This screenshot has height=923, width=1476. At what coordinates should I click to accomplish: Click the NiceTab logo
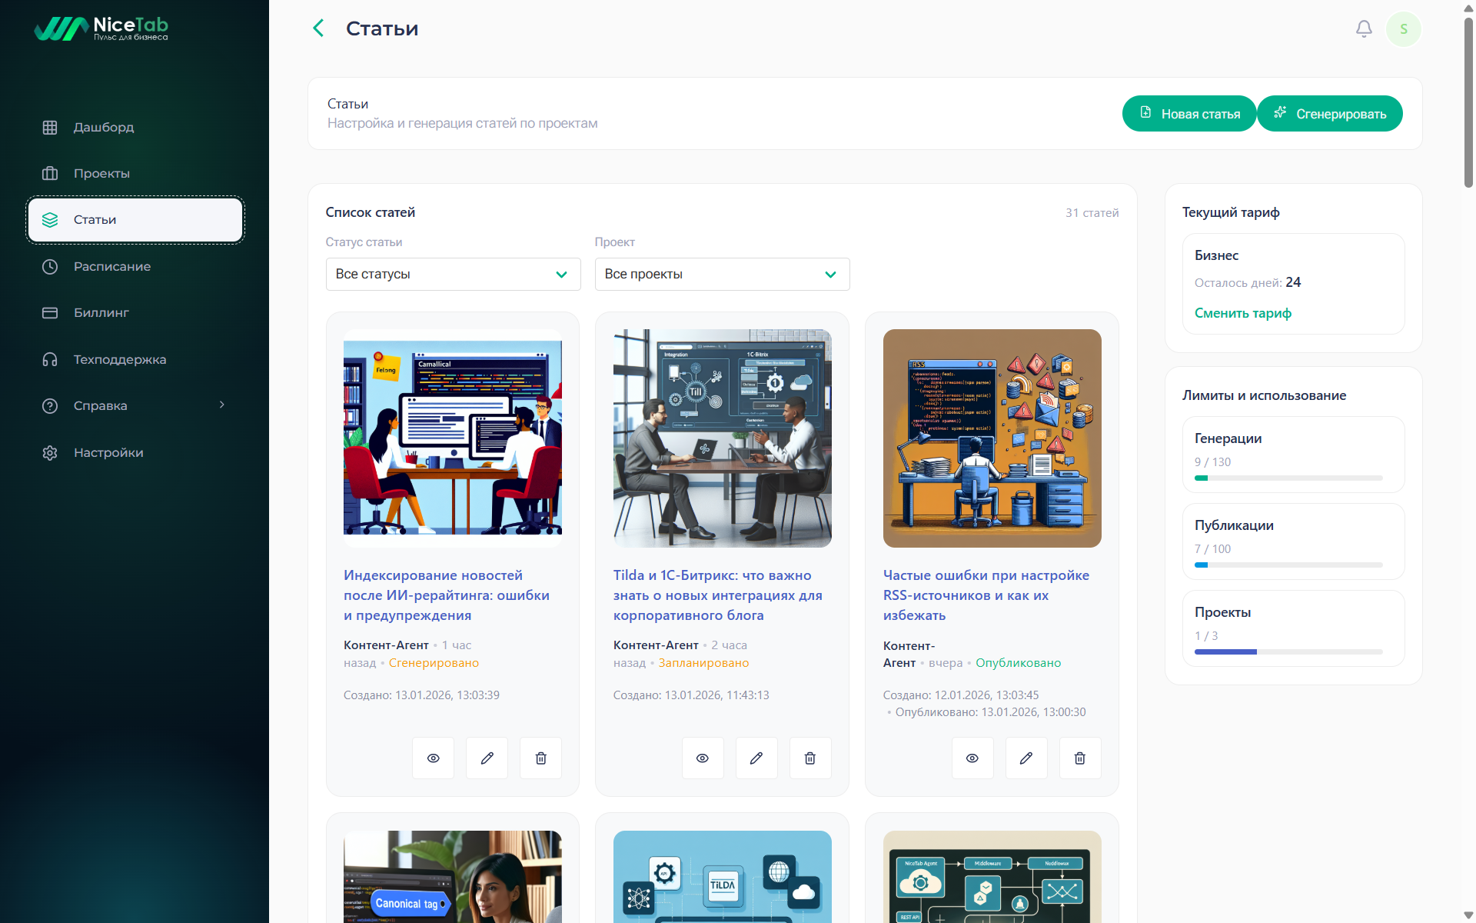(101, 28)
